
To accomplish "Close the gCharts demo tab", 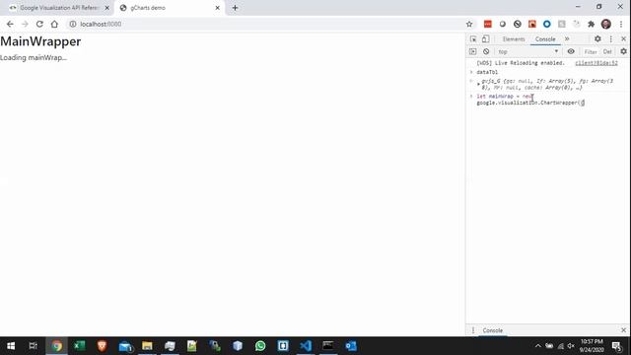I will (217, 8).
